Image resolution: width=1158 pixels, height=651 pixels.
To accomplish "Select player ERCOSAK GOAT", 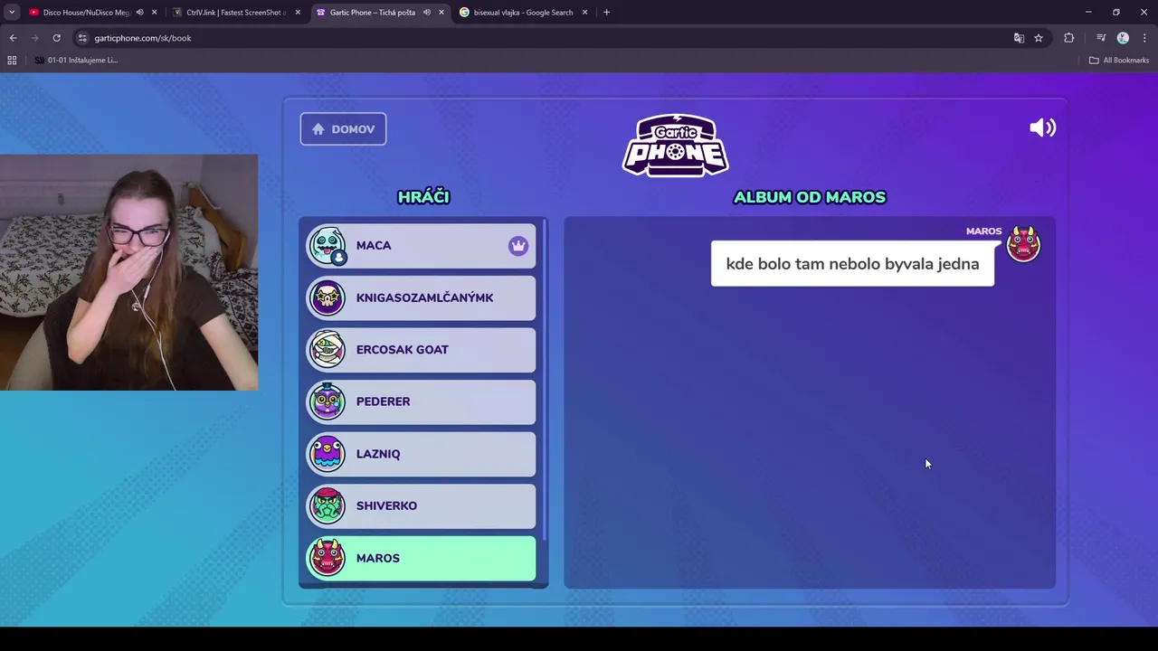I will click(x=421, y=350).
